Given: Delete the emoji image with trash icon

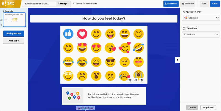Looking at the screenshot, I should (x=142, y=80).
